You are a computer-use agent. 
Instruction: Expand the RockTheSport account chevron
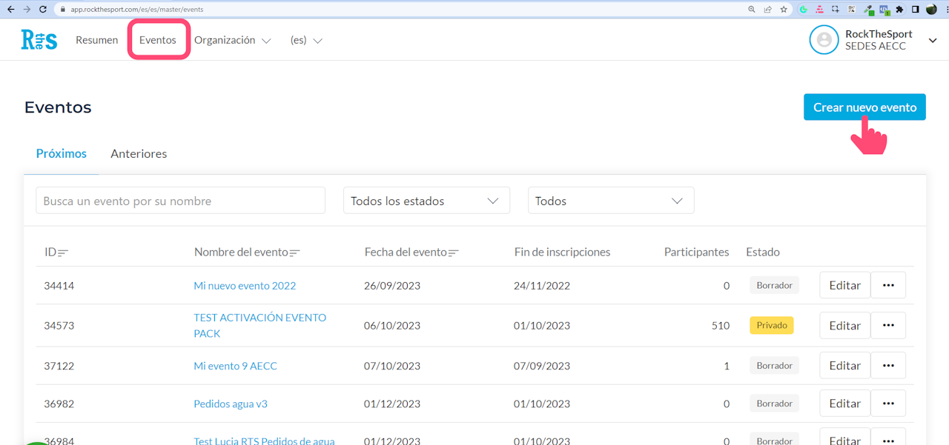[x=933, y=41]
